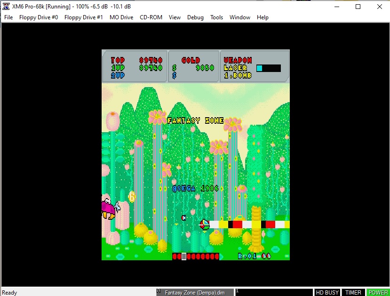
Task: Expand the Floppy Drive #1 menu
Action: coord(83,17)
